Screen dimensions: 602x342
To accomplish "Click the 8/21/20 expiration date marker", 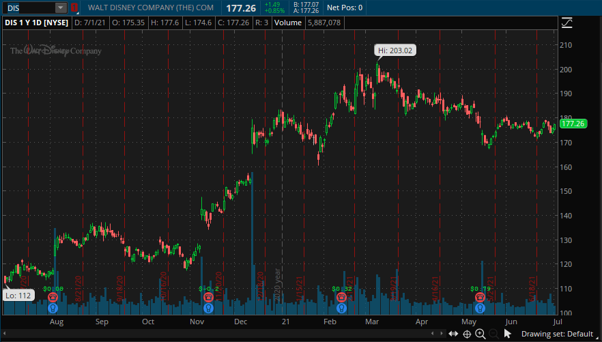I will coord(78,289).
